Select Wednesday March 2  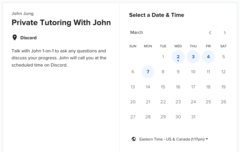point(178,57)
